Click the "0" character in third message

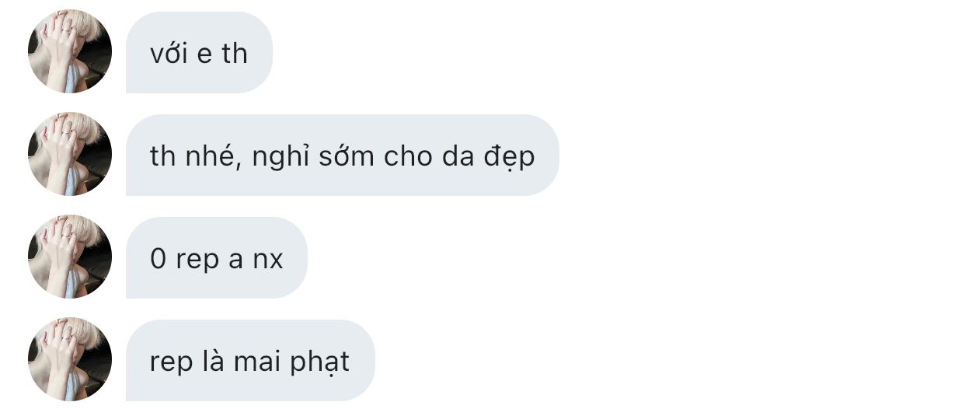[x=159, y=259]
